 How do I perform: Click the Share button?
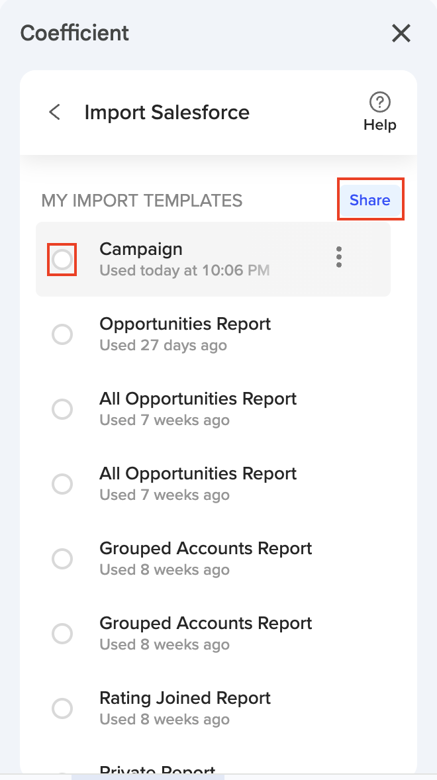pyautogui.click(x=370, y=200)
